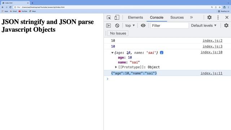Select the name: "sai" property row
The image size is (231, 130).
pos(129,62)
